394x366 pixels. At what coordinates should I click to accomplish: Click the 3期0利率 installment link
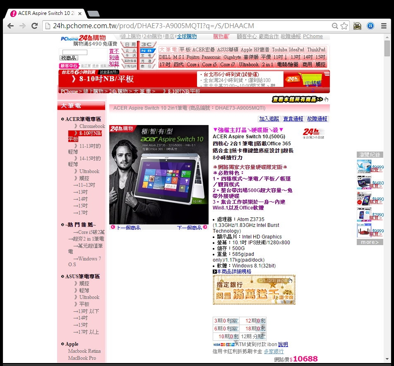[226, 321]
